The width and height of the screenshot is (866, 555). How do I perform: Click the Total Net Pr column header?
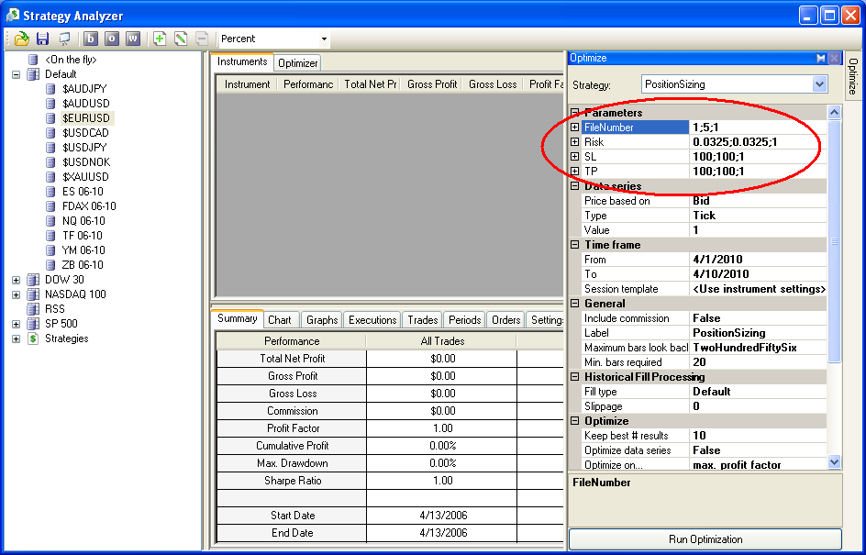[370, 84]
